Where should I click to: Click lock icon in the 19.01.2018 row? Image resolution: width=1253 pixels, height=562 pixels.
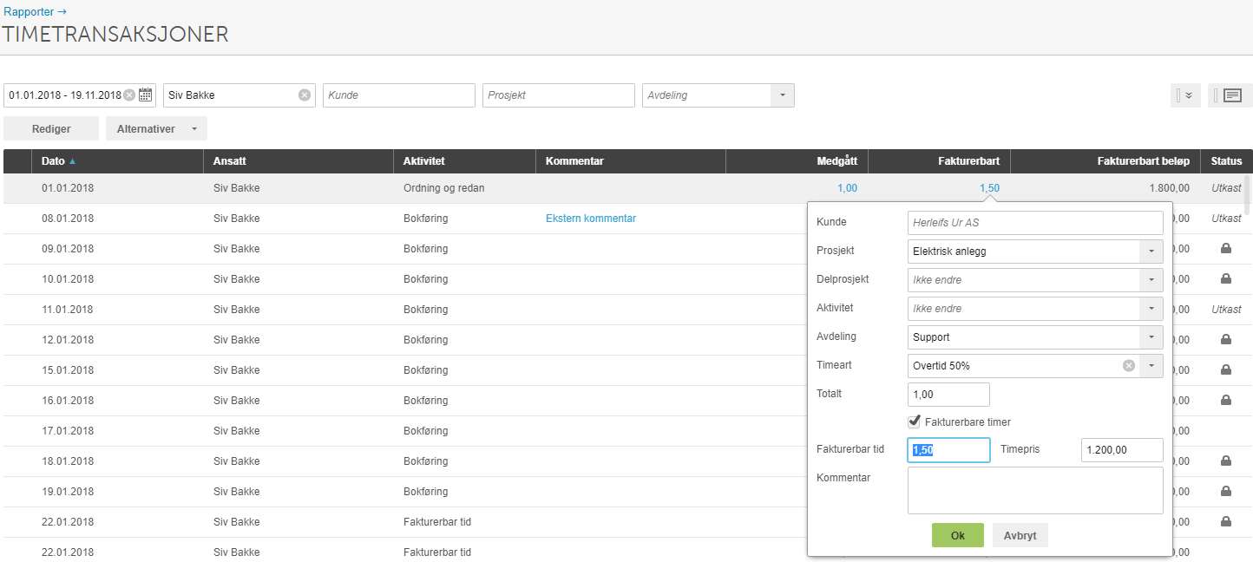click(1226, 491)
